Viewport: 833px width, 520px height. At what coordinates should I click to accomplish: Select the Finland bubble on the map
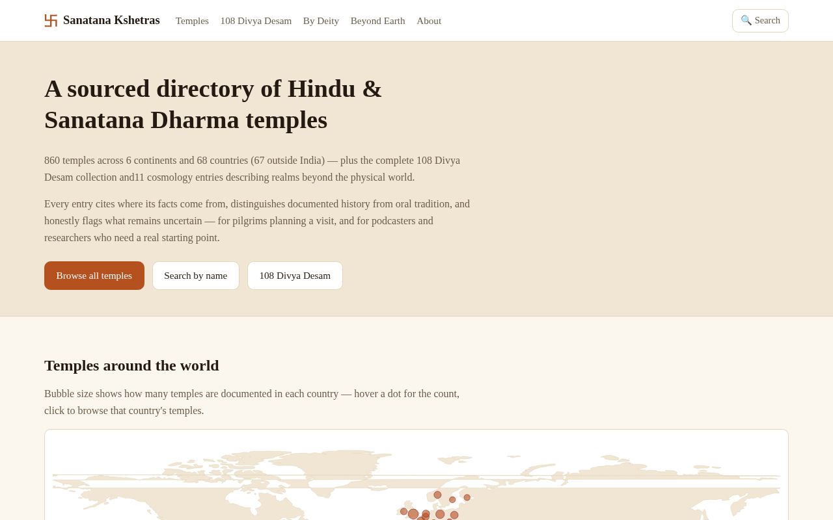[x=467, y=497]
